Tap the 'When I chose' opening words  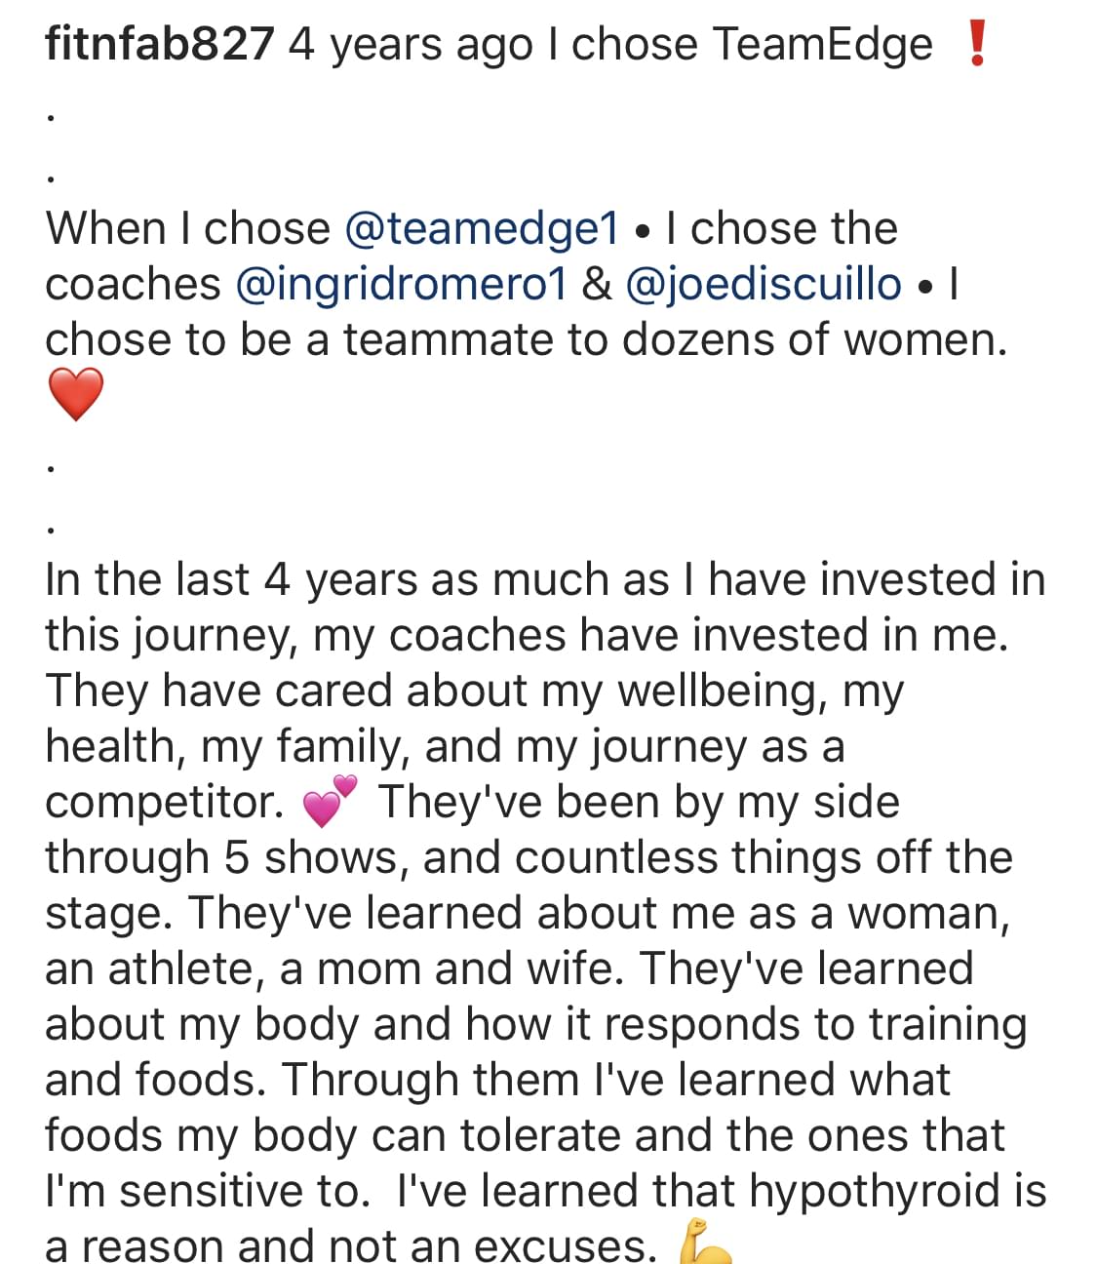click(x=188, y=229)
